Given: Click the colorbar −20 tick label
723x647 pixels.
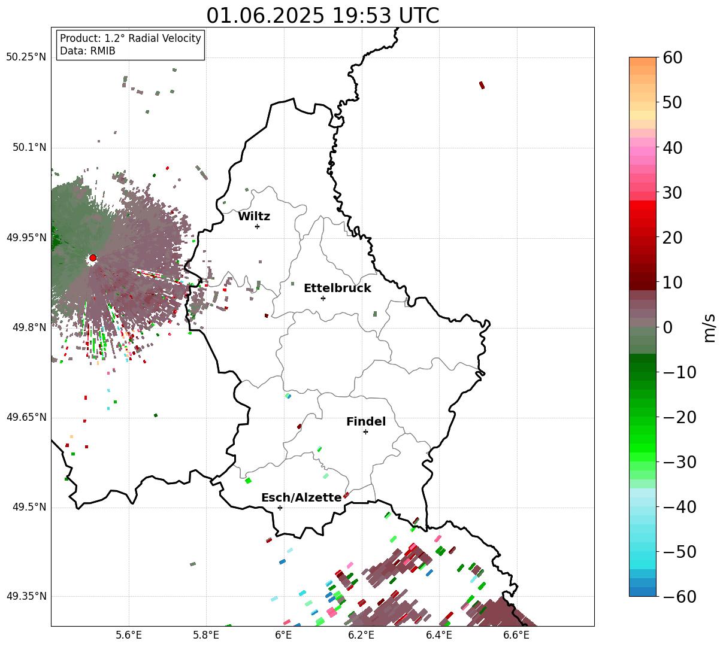Looking at the screenshot, I should 679,417.
